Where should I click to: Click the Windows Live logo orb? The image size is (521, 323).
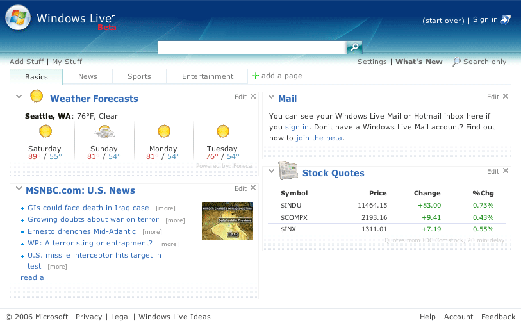[18, 18]
